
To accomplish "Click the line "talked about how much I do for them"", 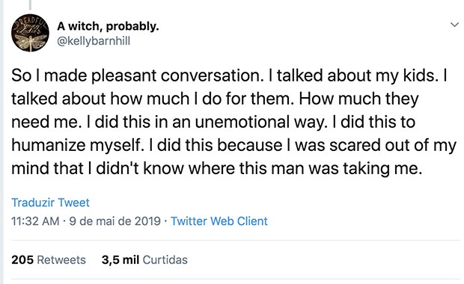I will coord(153,99).
